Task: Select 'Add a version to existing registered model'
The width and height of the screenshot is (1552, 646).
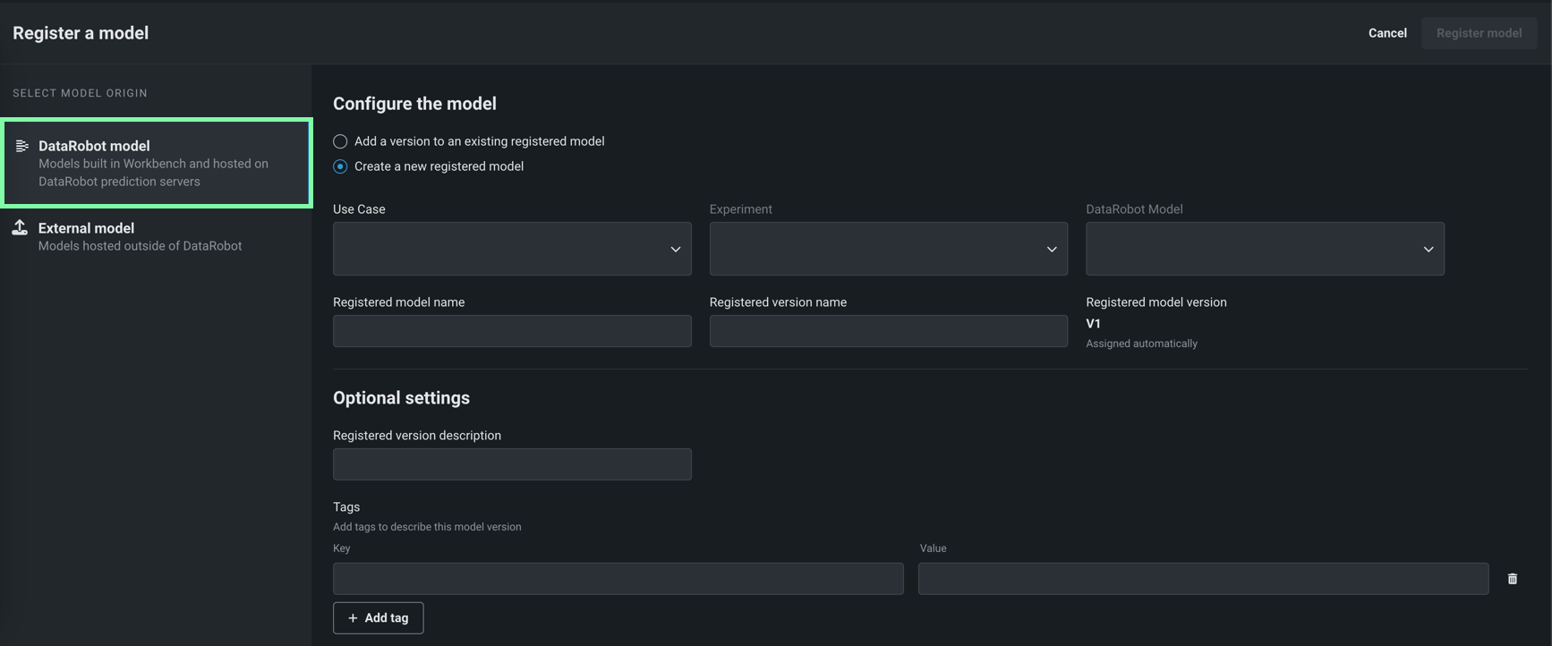Action: point(340,141)
